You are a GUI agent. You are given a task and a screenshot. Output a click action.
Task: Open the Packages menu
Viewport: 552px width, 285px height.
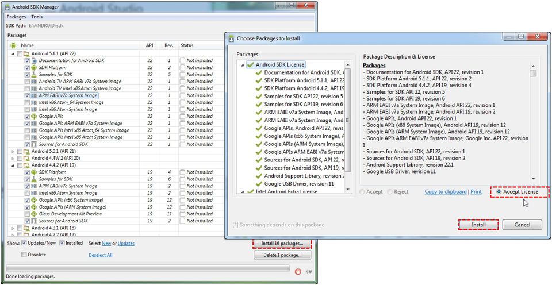[x=16, y=17]
